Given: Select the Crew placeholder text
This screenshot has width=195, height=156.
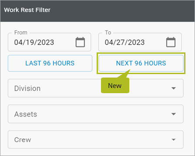Looking at the screenshot, I should (23, 140).
